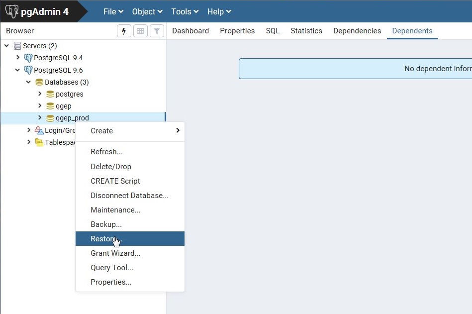Click the view data grid icon
The height and width of the screenshot is (314, 472).
pos(141,31)
